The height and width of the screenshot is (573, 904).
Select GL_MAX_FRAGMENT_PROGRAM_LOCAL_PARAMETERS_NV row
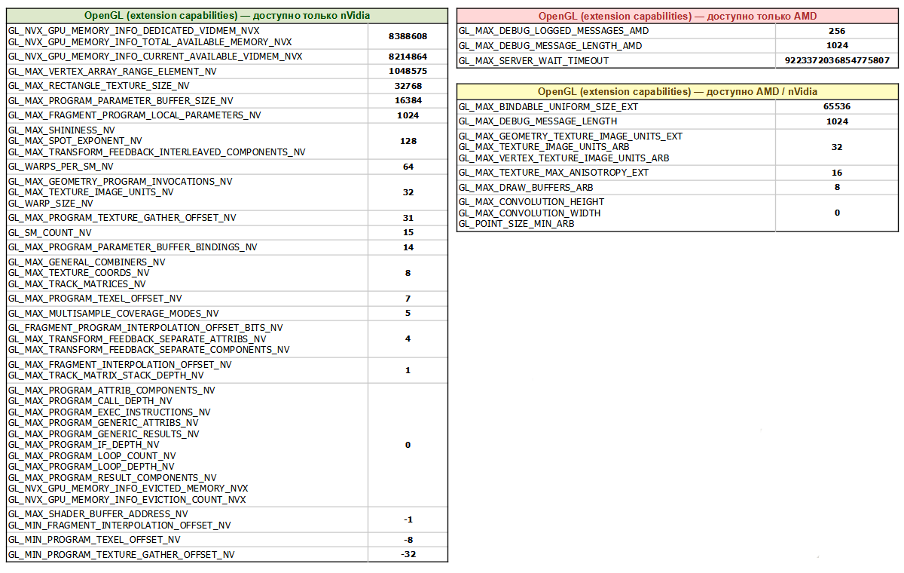pos(227,115)
